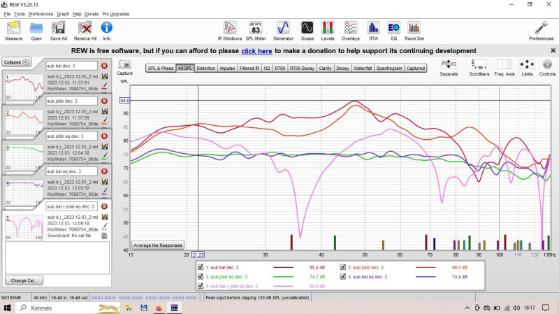Open IR Windows tool
Viewport: 559px width, 314px height.
(x=230, y=31)
